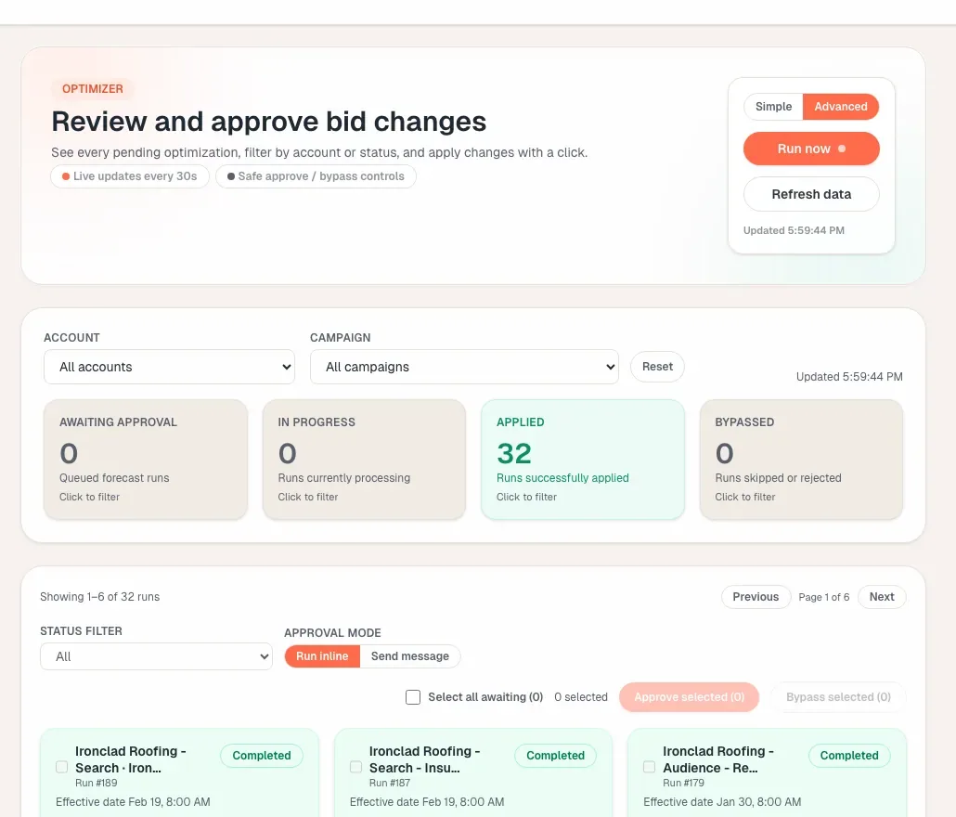Click Live updates every 30s chip
956x817 pixels.
click(x=129, y=176)
